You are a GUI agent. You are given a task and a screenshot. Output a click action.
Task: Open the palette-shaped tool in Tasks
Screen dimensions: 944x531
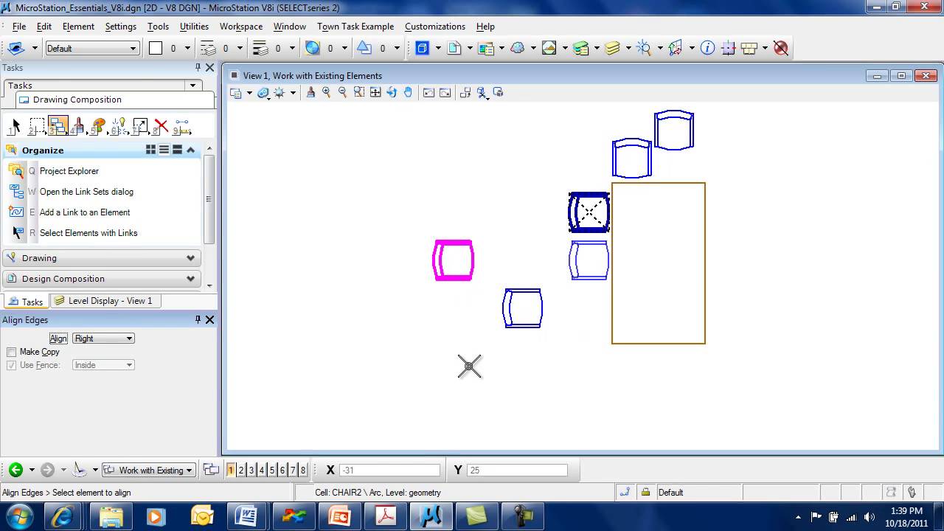[99, 126]
